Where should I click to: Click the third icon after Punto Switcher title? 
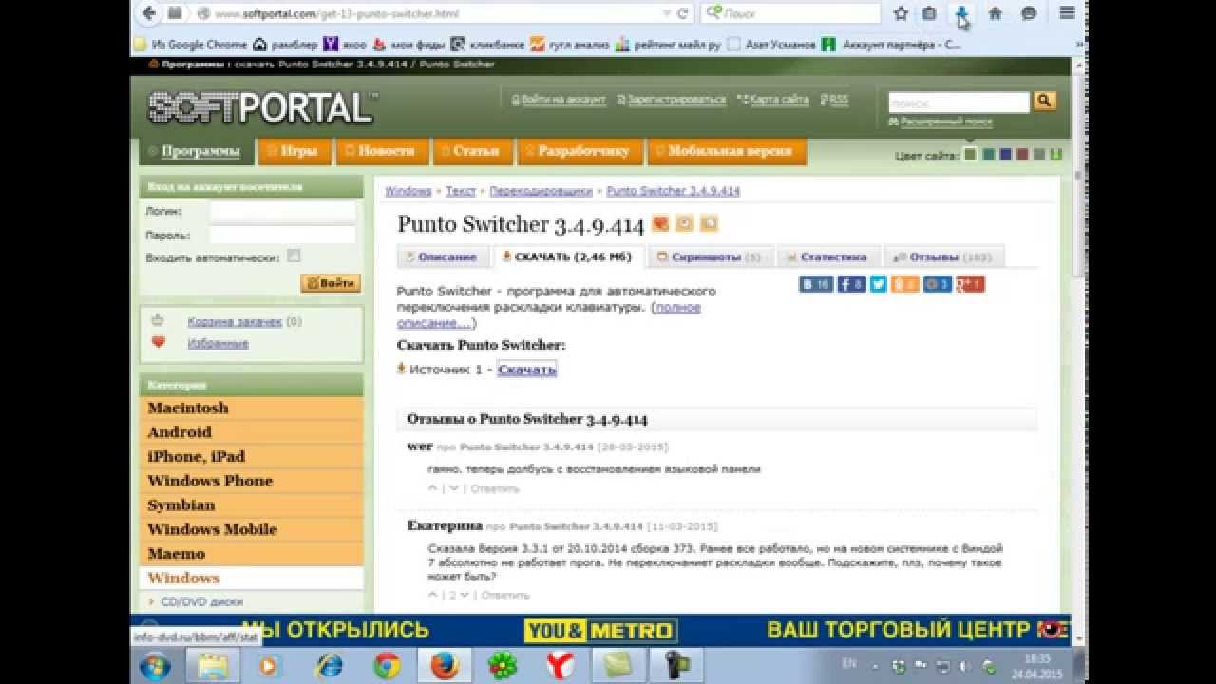pyautogui.click(x=709, y=224)
